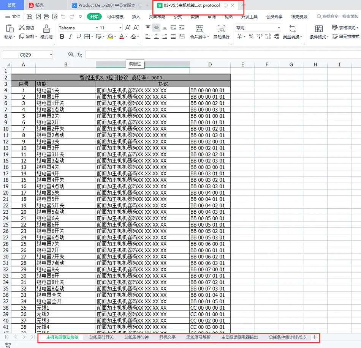
Task: Click the Save icon in quick toolbar
Action: [x=29, y=17]
